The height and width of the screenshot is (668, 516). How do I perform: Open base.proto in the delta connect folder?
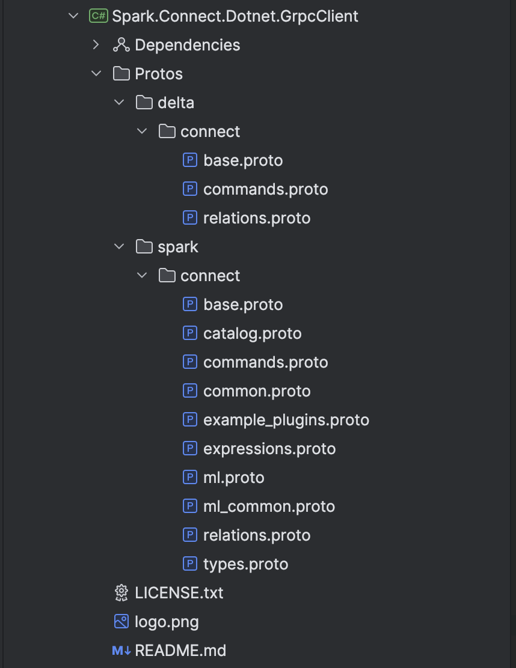(x=243, y=160)
